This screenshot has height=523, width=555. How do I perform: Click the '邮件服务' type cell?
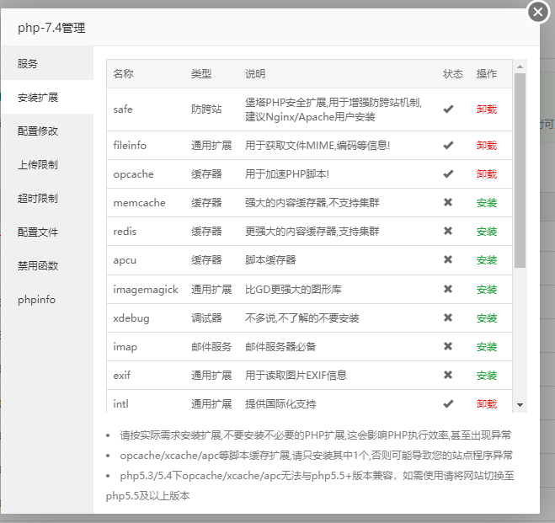(211, 347)
